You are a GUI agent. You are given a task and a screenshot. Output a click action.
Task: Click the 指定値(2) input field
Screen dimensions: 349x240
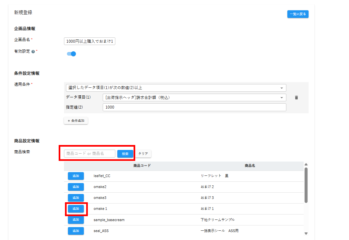coord(194,107)
